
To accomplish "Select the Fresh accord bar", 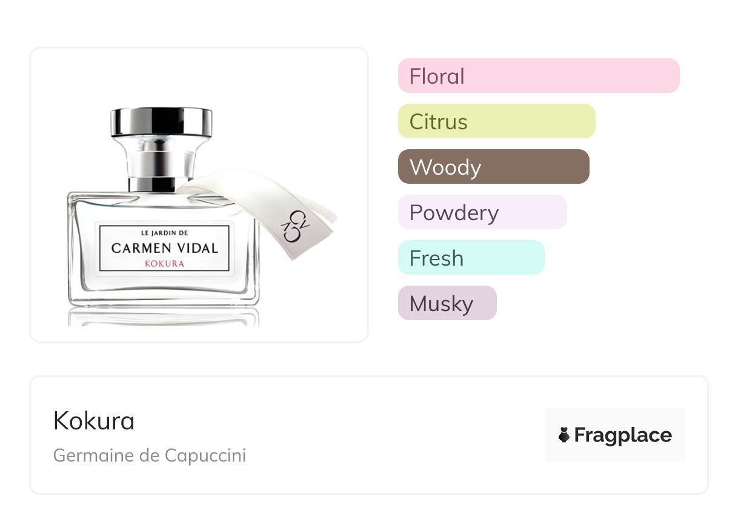I will click(471, 258).
